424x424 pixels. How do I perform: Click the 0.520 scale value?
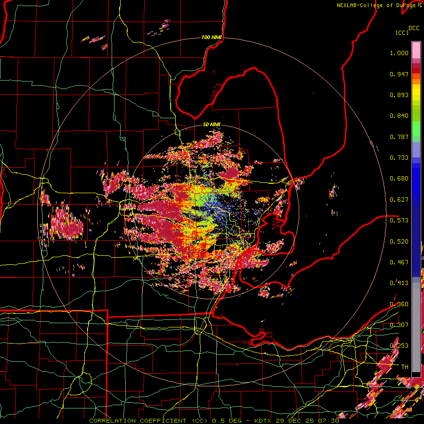point(399,242)
